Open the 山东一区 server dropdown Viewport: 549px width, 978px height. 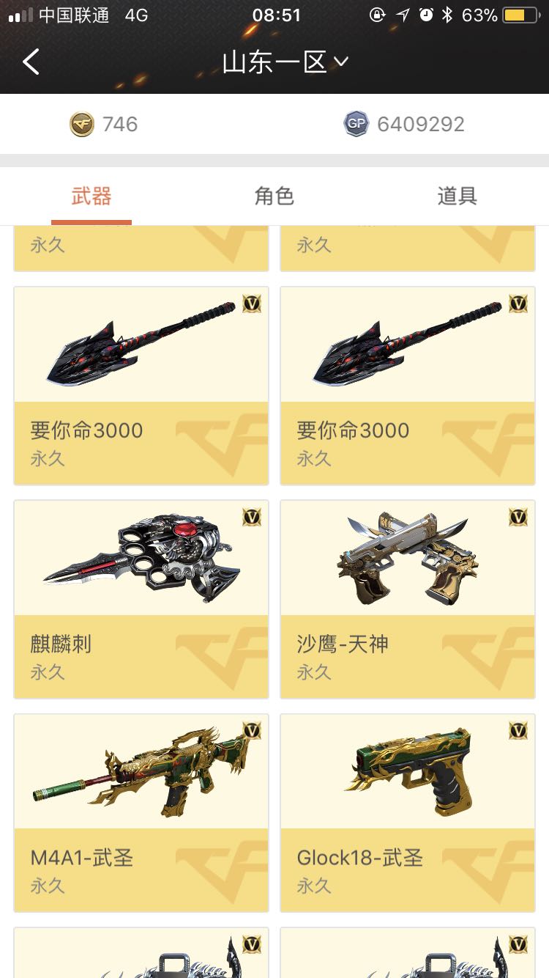285,62
